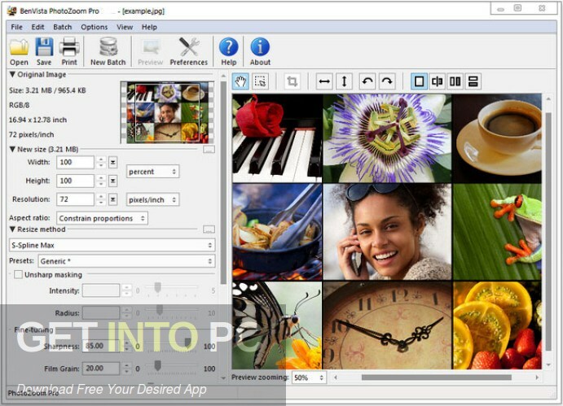The image size is (563, 406).
Task: Collapse the New size section
Action: pyautogui.click(x=12, y=149)
